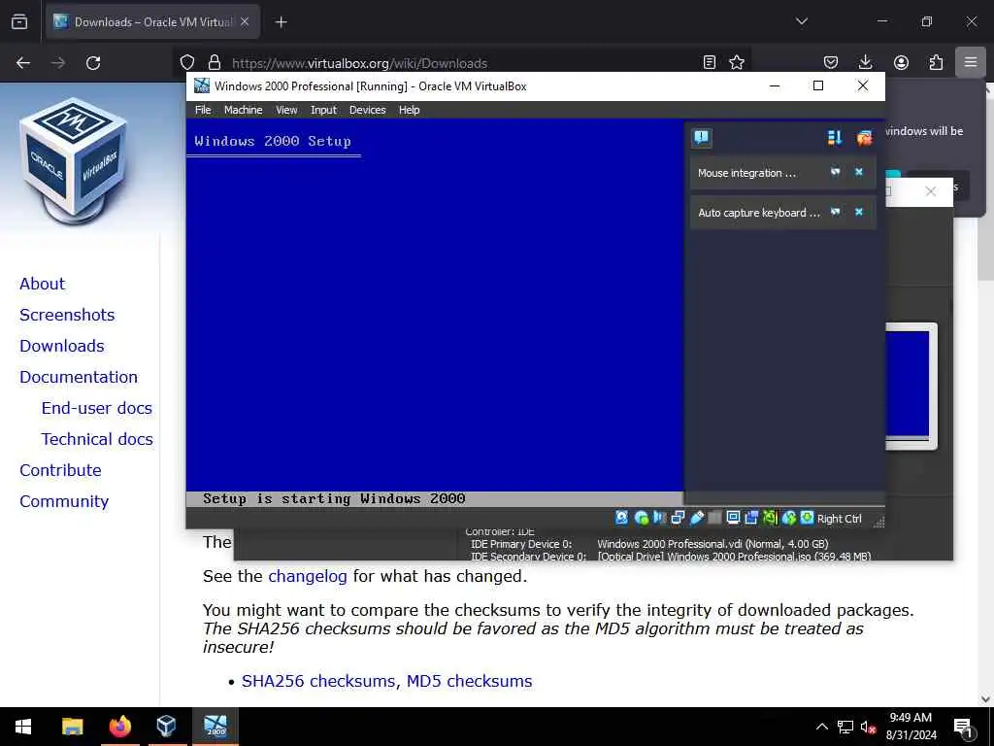The image size is (994, 746).
Task: Click the display indicator in VM status bar
Action: (x=734, y=518)
